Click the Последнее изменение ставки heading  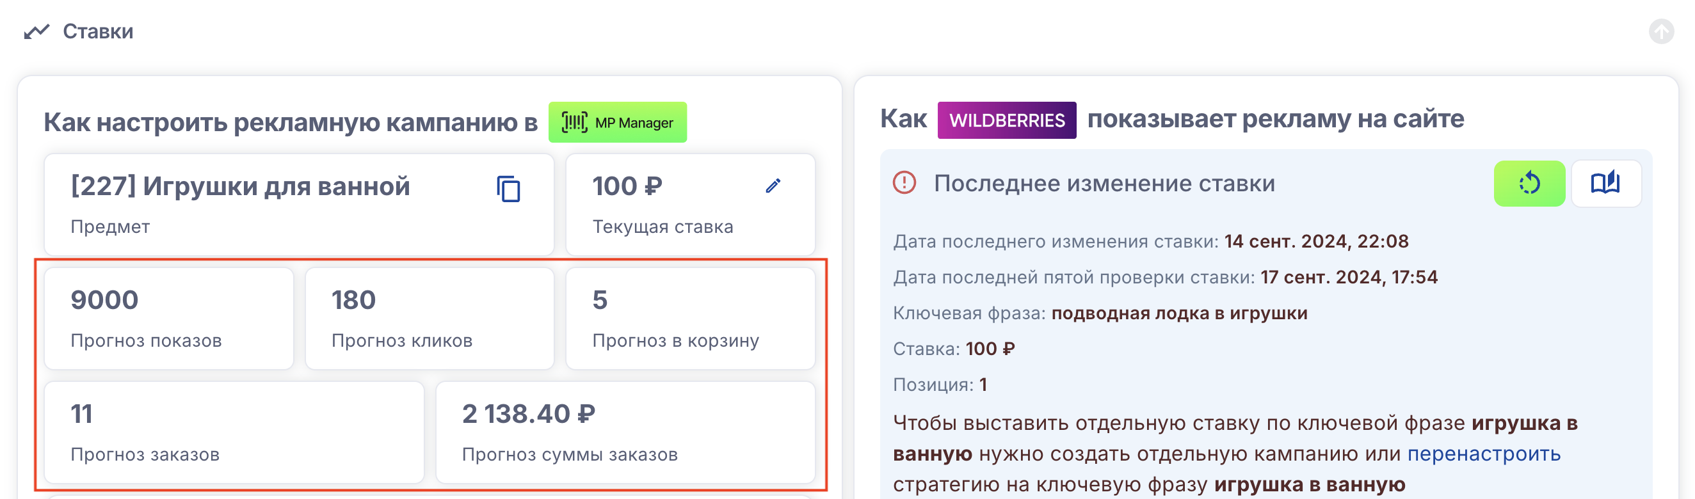click(x=1104, y=184)
